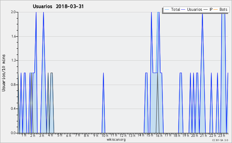Click the chart title 'Usuarios 2018-03-31'
Screen dimensions: 232x143
click(58, 7)
